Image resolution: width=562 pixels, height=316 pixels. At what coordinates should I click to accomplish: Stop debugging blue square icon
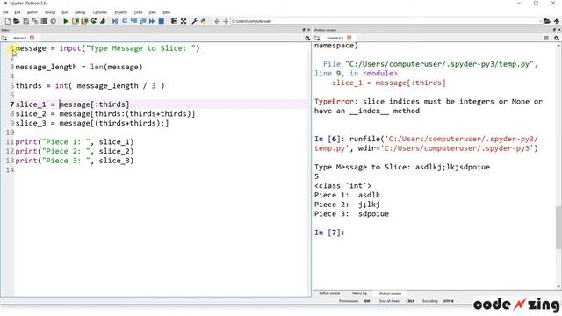click(x=162, y=21)
